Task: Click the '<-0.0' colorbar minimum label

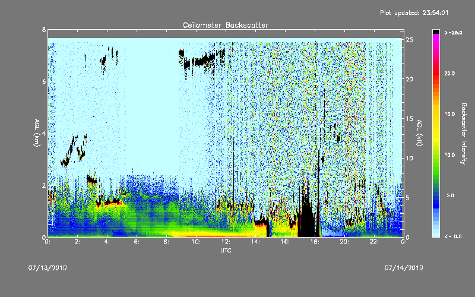Action: pos(453,236)
